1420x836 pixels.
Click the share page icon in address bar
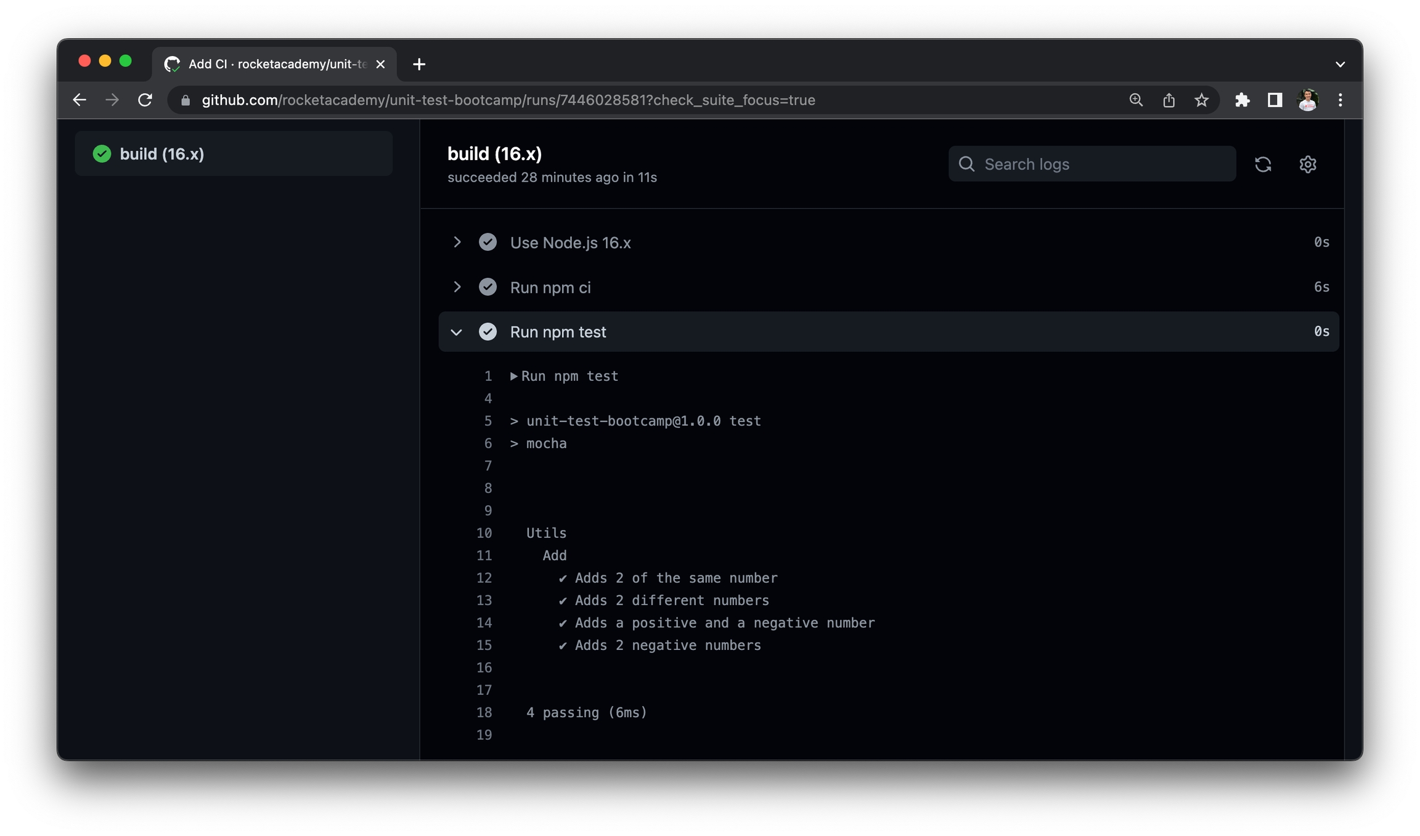coord(1169,100)
